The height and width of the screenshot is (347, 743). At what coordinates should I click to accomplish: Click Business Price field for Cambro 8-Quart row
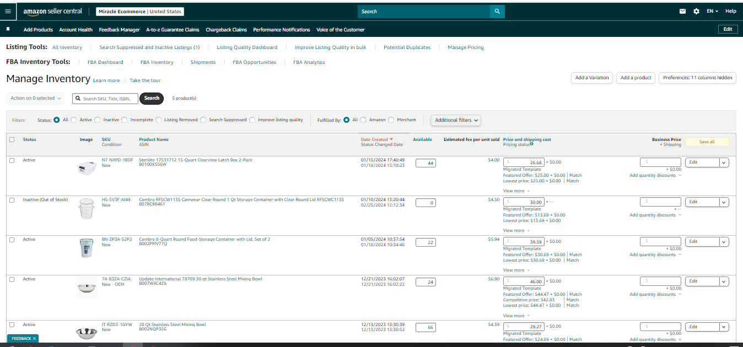[x=660, y=242]
